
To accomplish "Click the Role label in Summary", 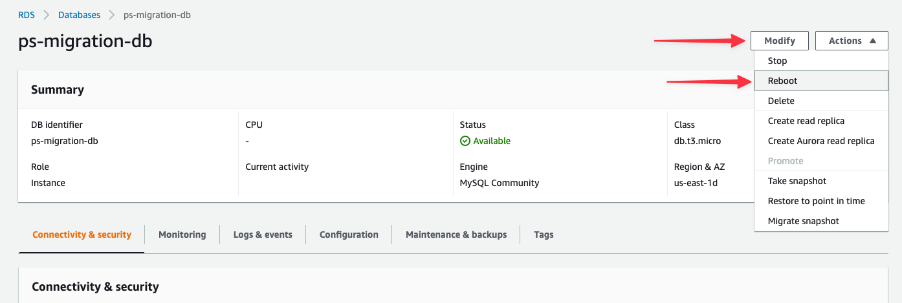I will coord(40,167).
